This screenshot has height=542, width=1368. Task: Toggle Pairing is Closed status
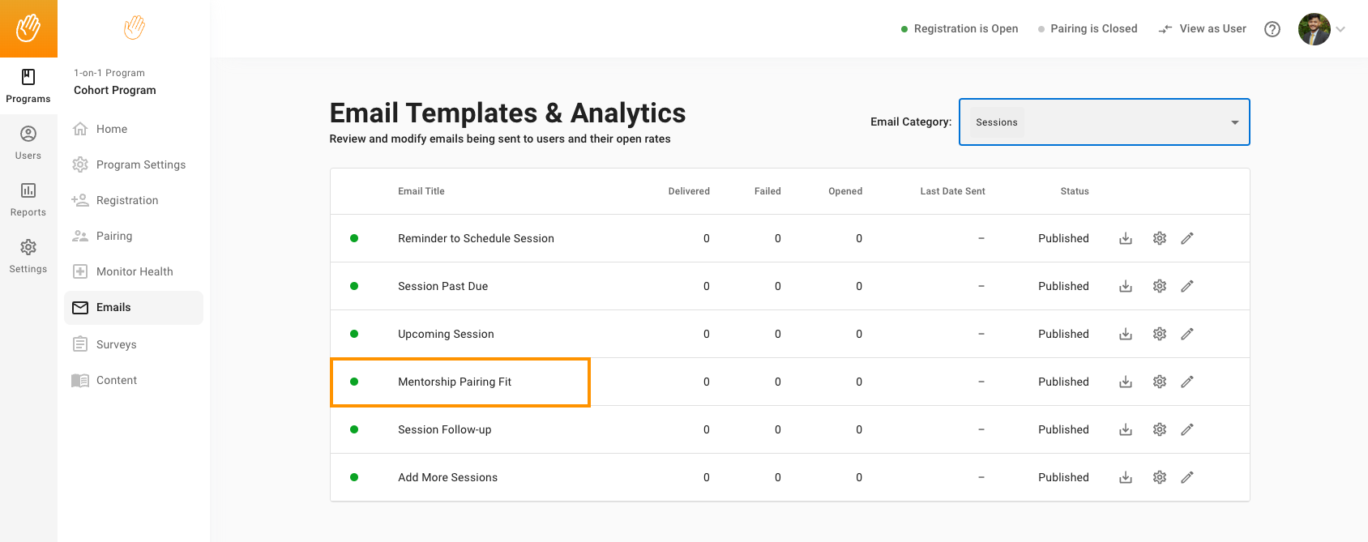pos(1088,29)
